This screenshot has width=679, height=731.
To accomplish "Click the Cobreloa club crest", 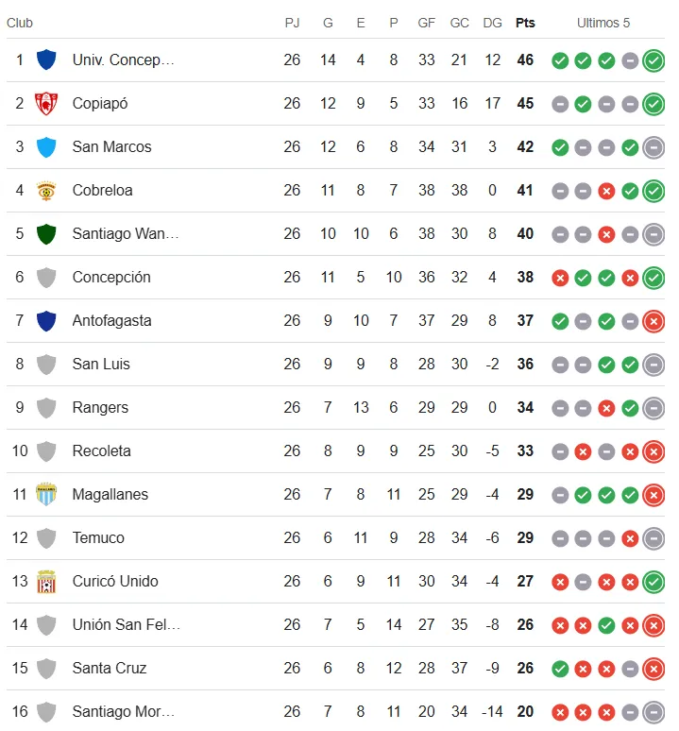I will (x=45, y=190).
